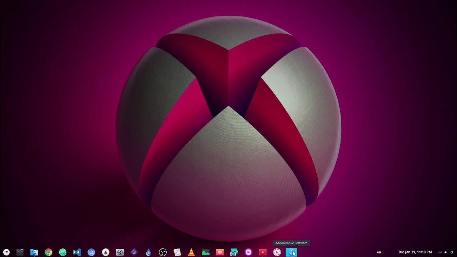
Task: Open the photo viewer with camera icon
Action: click(x=234, y=252)
